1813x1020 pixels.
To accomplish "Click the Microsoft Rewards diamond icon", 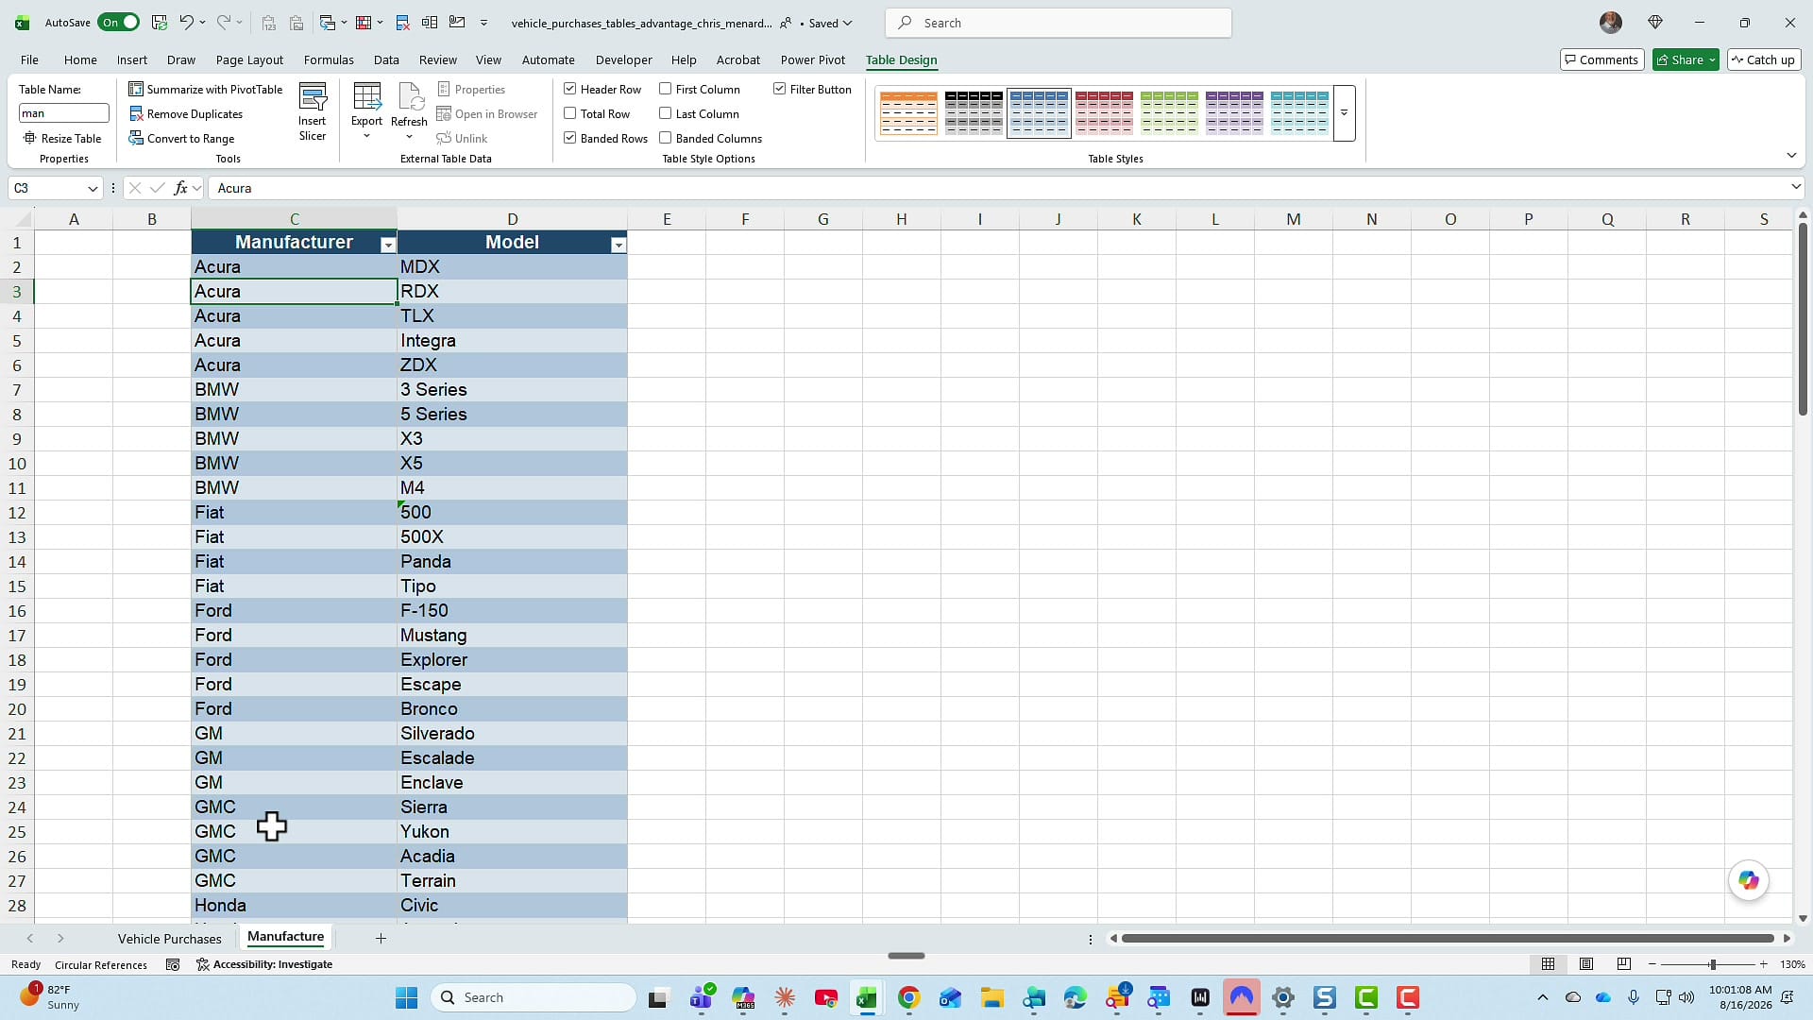I will tap(1655, 23).
